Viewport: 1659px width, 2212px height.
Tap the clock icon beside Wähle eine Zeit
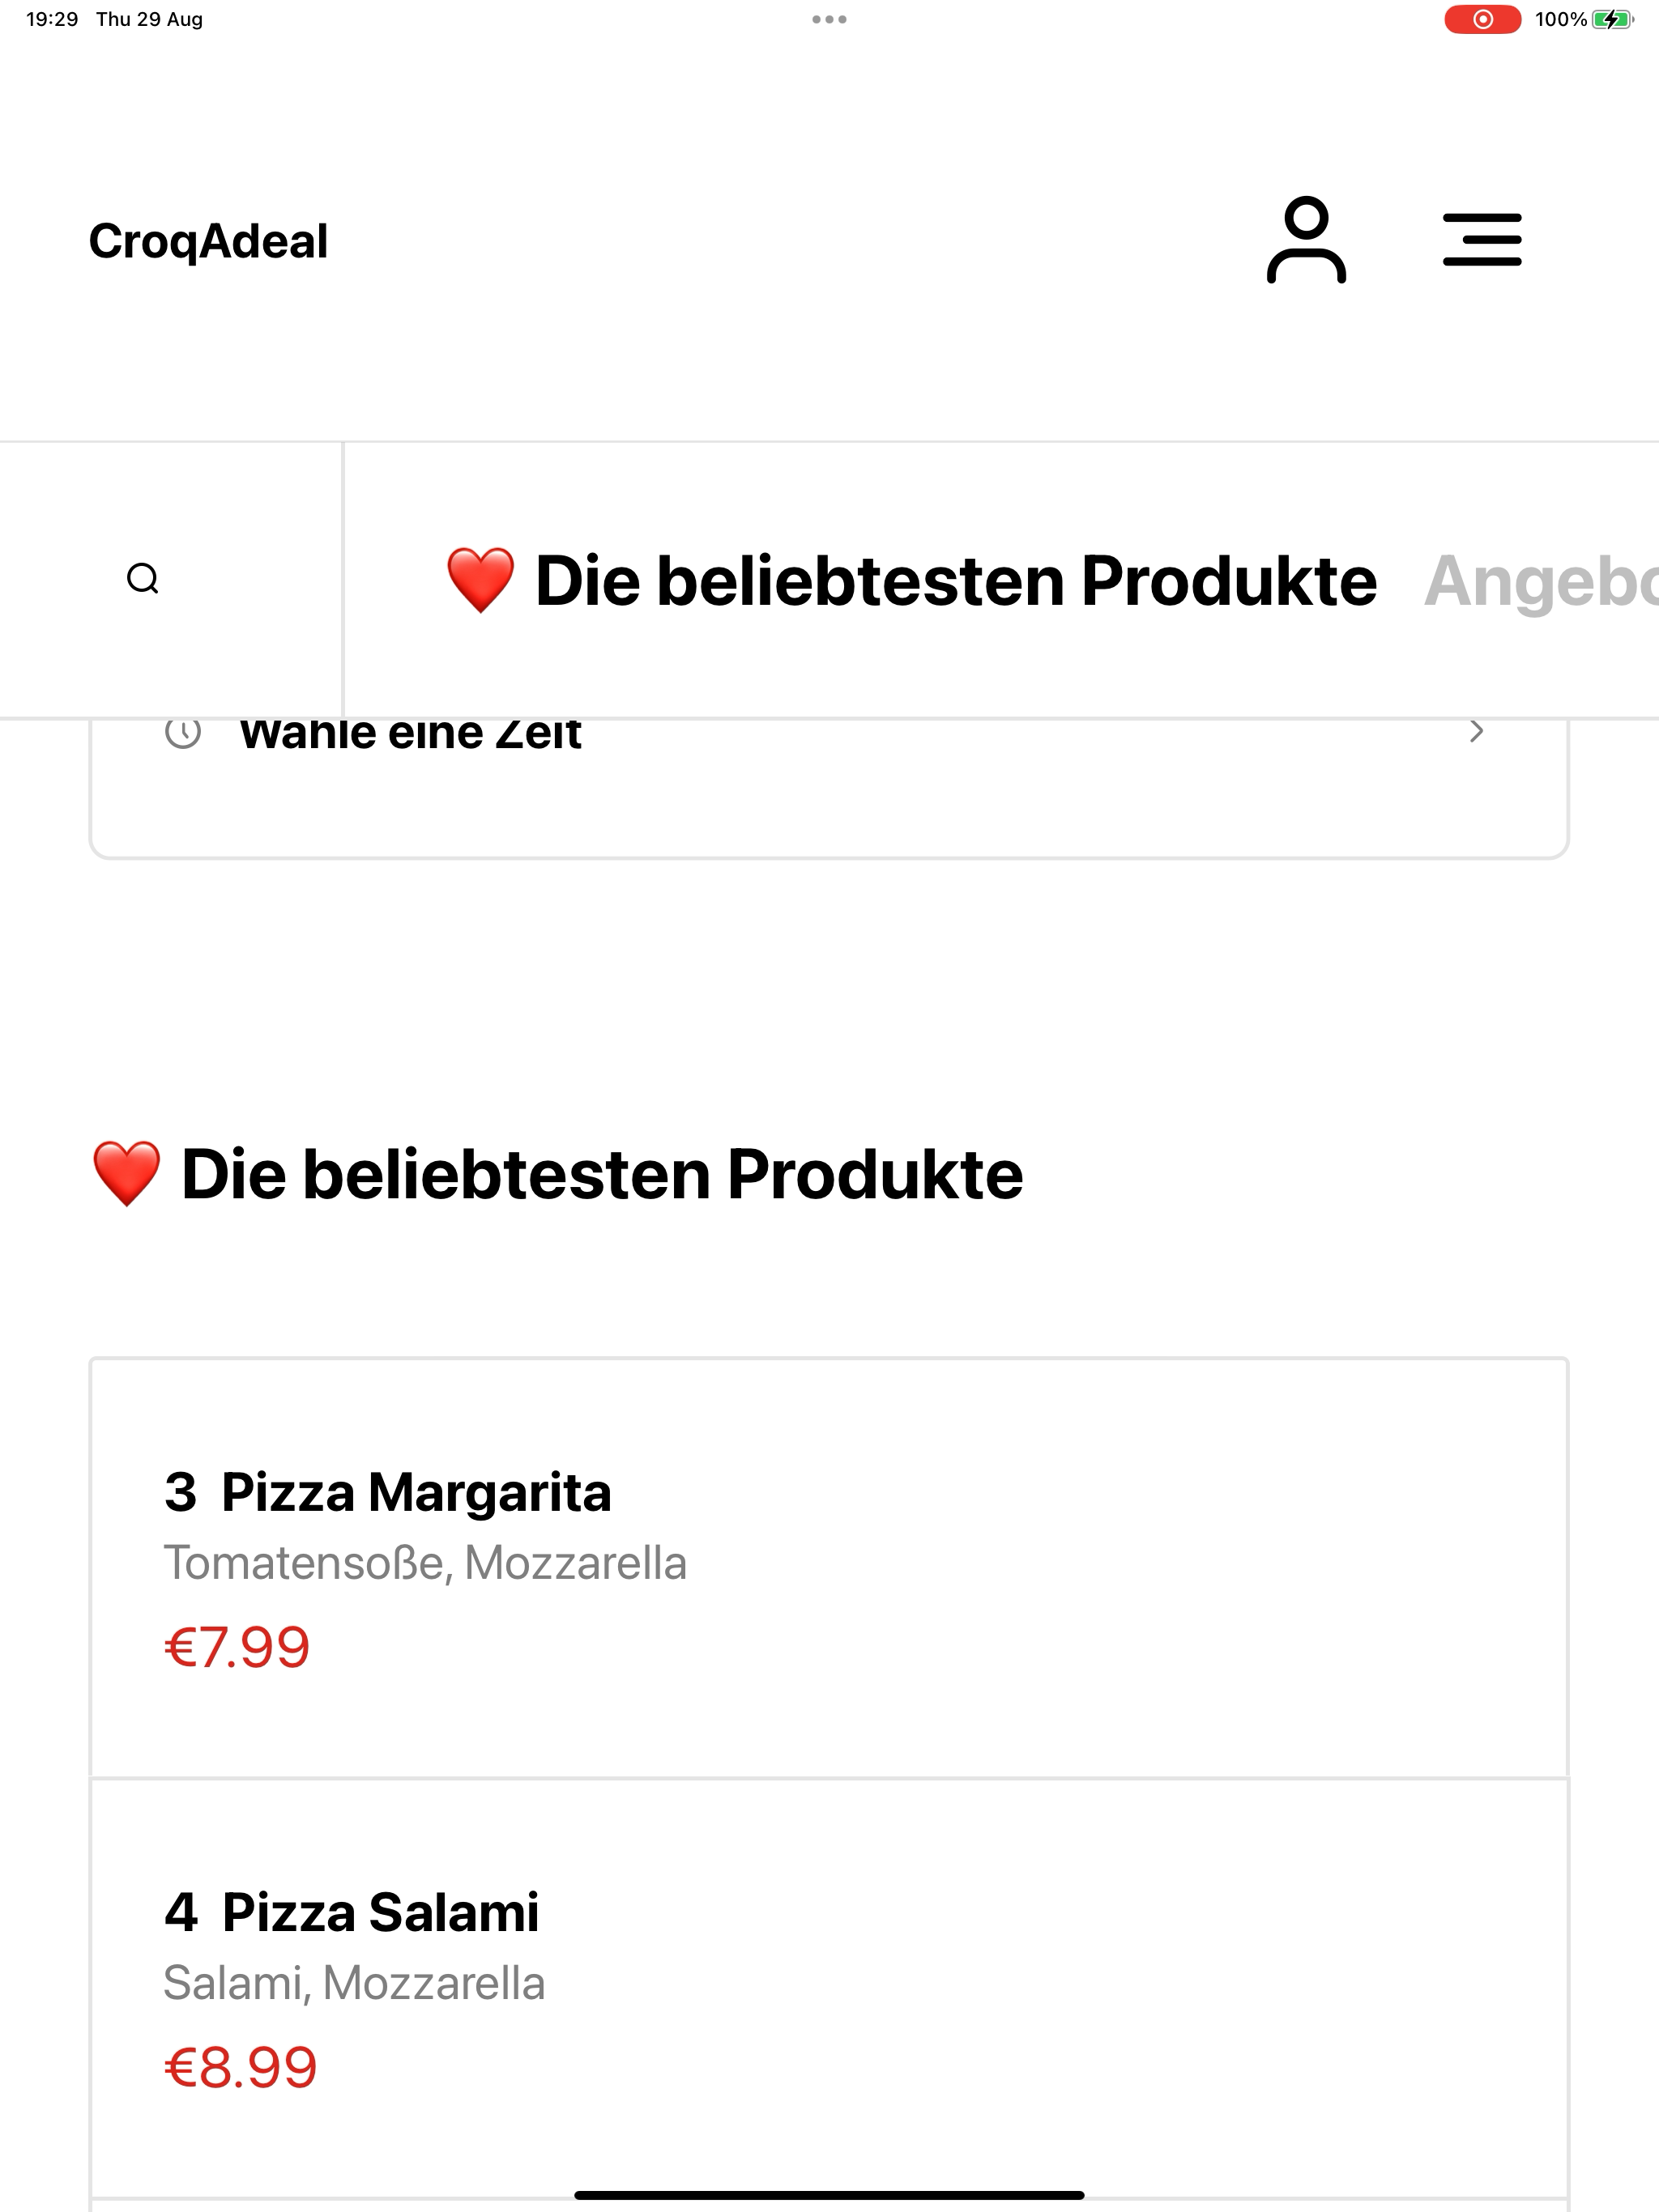tap(183, 733)
